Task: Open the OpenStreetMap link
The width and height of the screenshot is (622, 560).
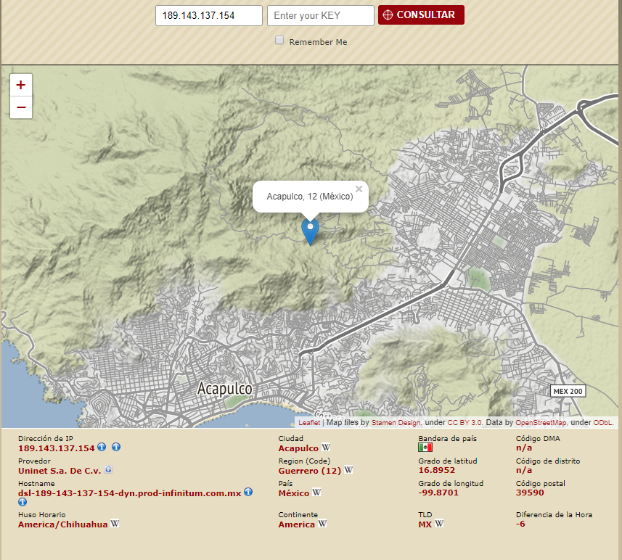Action: 541,422
